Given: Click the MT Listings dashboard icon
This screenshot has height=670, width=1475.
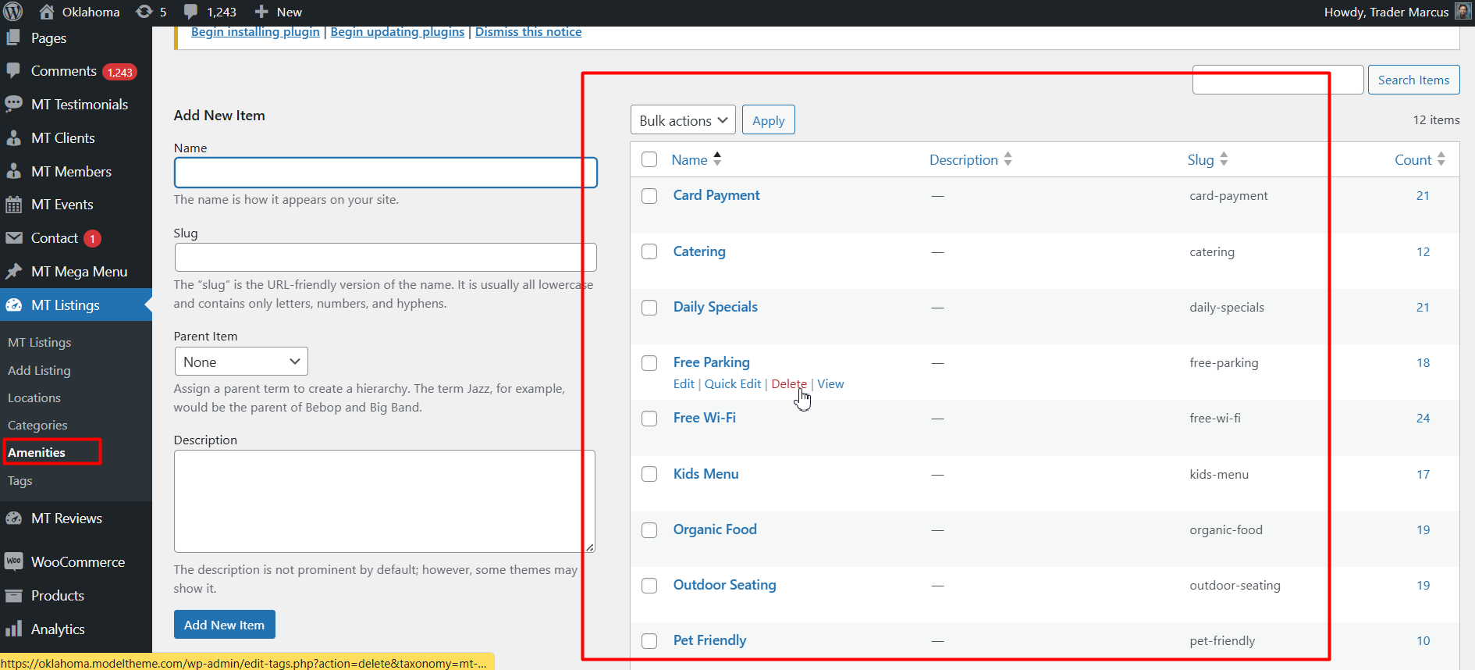Looking at the screenshot, I should tap(13, 305).
